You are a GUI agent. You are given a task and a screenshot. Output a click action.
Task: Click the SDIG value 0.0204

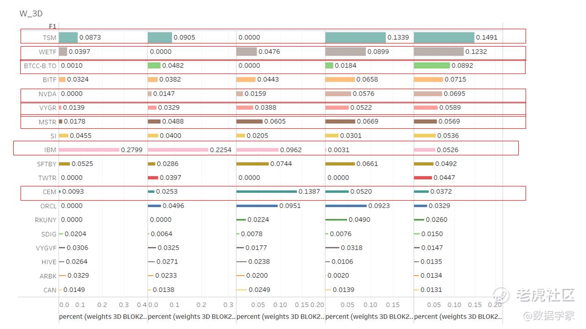[x=76, y=234]
